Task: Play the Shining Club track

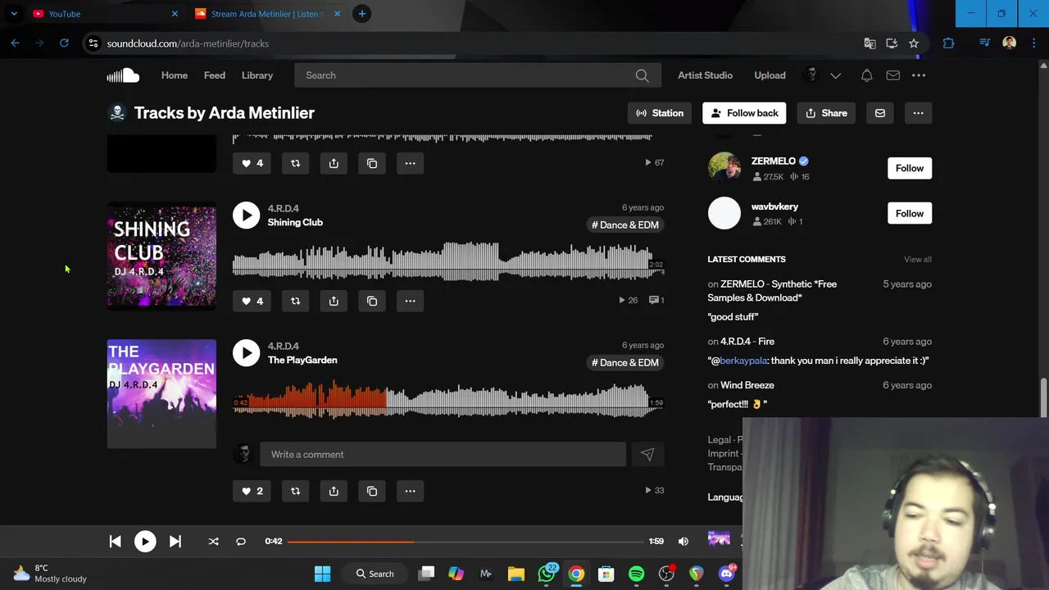Action: (x=246, y=216)
